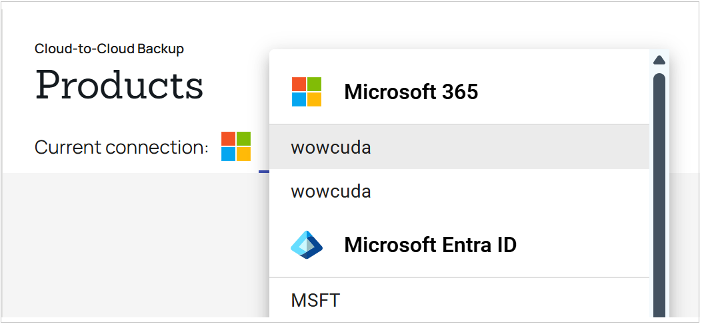Click the Products page heading
The height and width of the screenshot is (324, 702).
coord(119,85)
